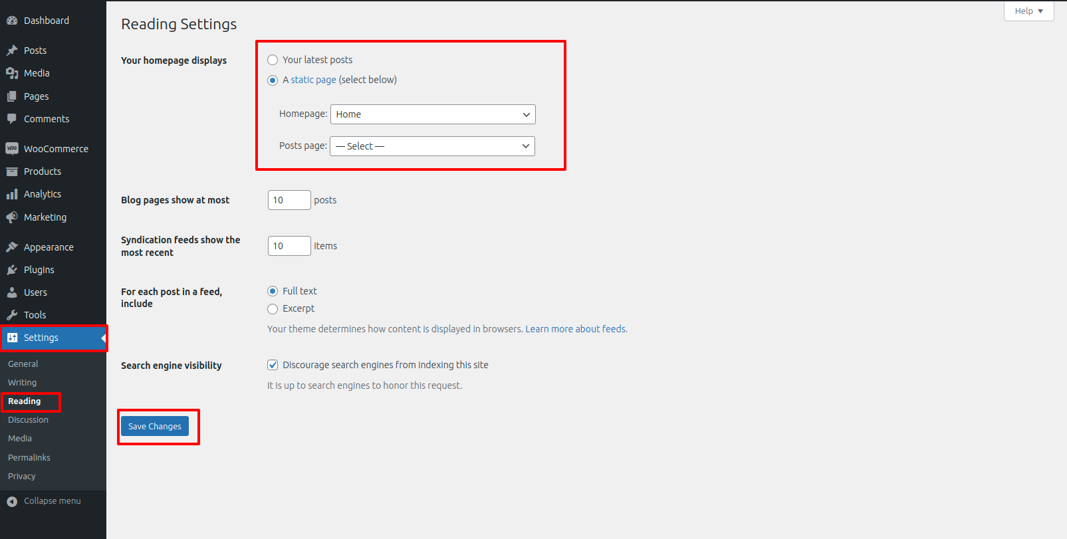Click the Blog pages show at most field
The image size is (1067, 539).
coord(289,200)
